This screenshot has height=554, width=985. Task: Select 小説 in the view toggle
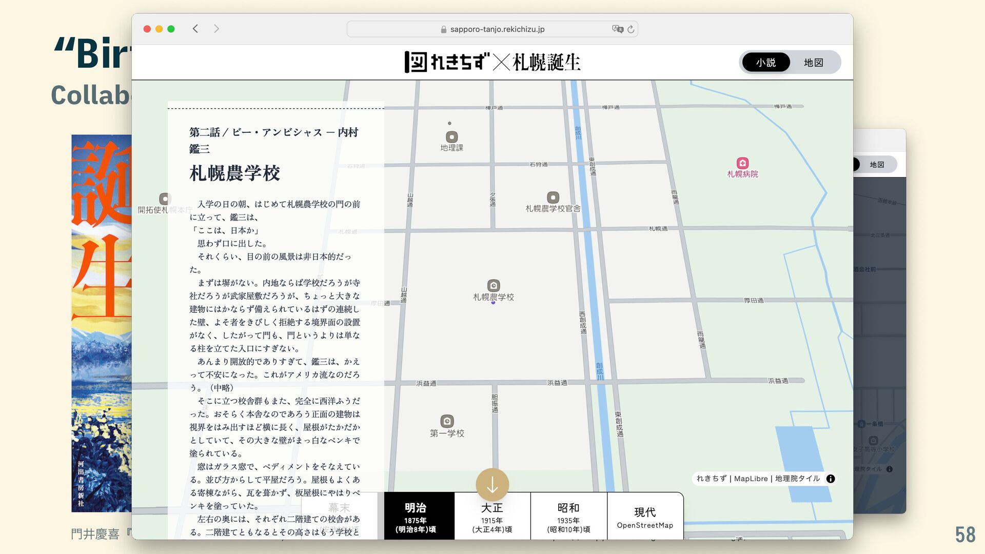tap(766, 63)
